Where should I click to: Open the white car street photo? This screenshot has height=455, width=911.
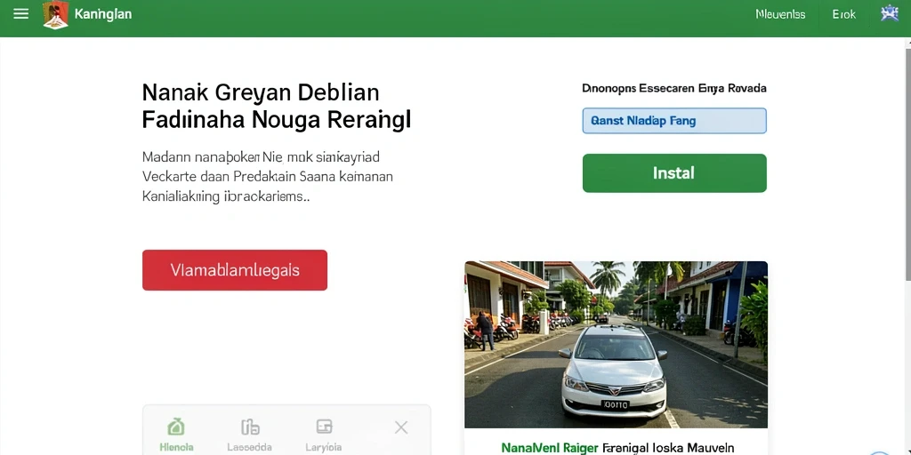[x=616, y=344]
